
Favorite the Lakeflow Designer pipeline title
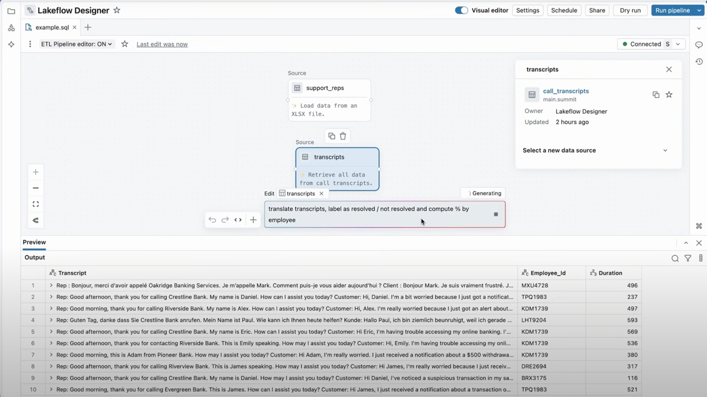(117, 11)
